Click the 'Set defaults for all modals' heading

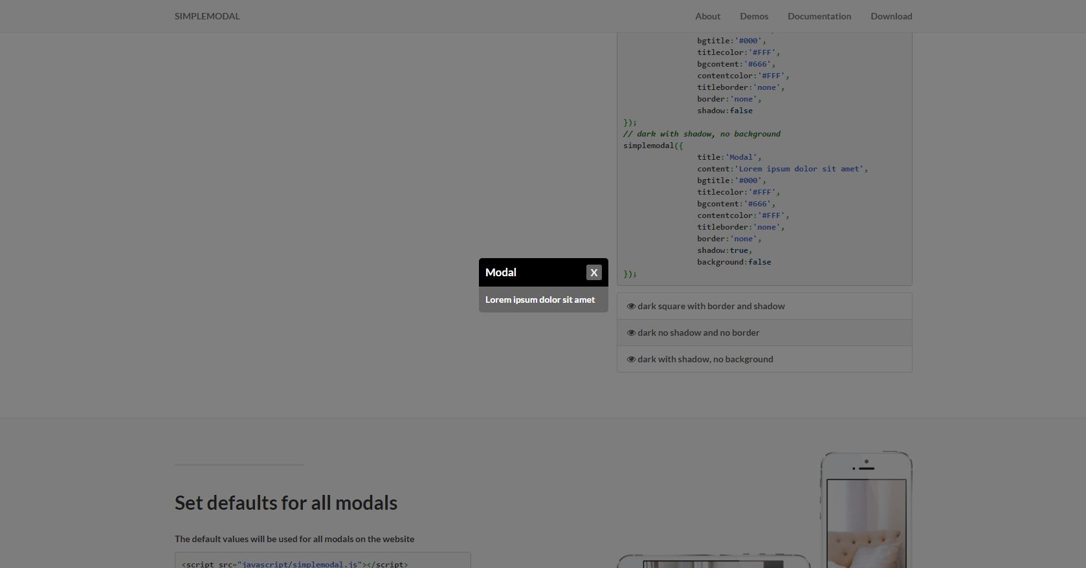pos(286,503)
